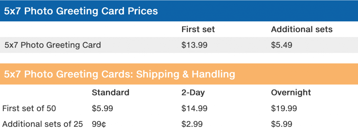The width and height of the screenshot is (358, 138).
Task: Select the Additional sets column heading
Action: pyautogui.click(x=302, y=29)
